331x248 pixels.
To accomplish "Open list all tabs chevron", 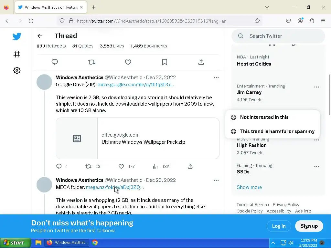I will (x=267, y=7).
